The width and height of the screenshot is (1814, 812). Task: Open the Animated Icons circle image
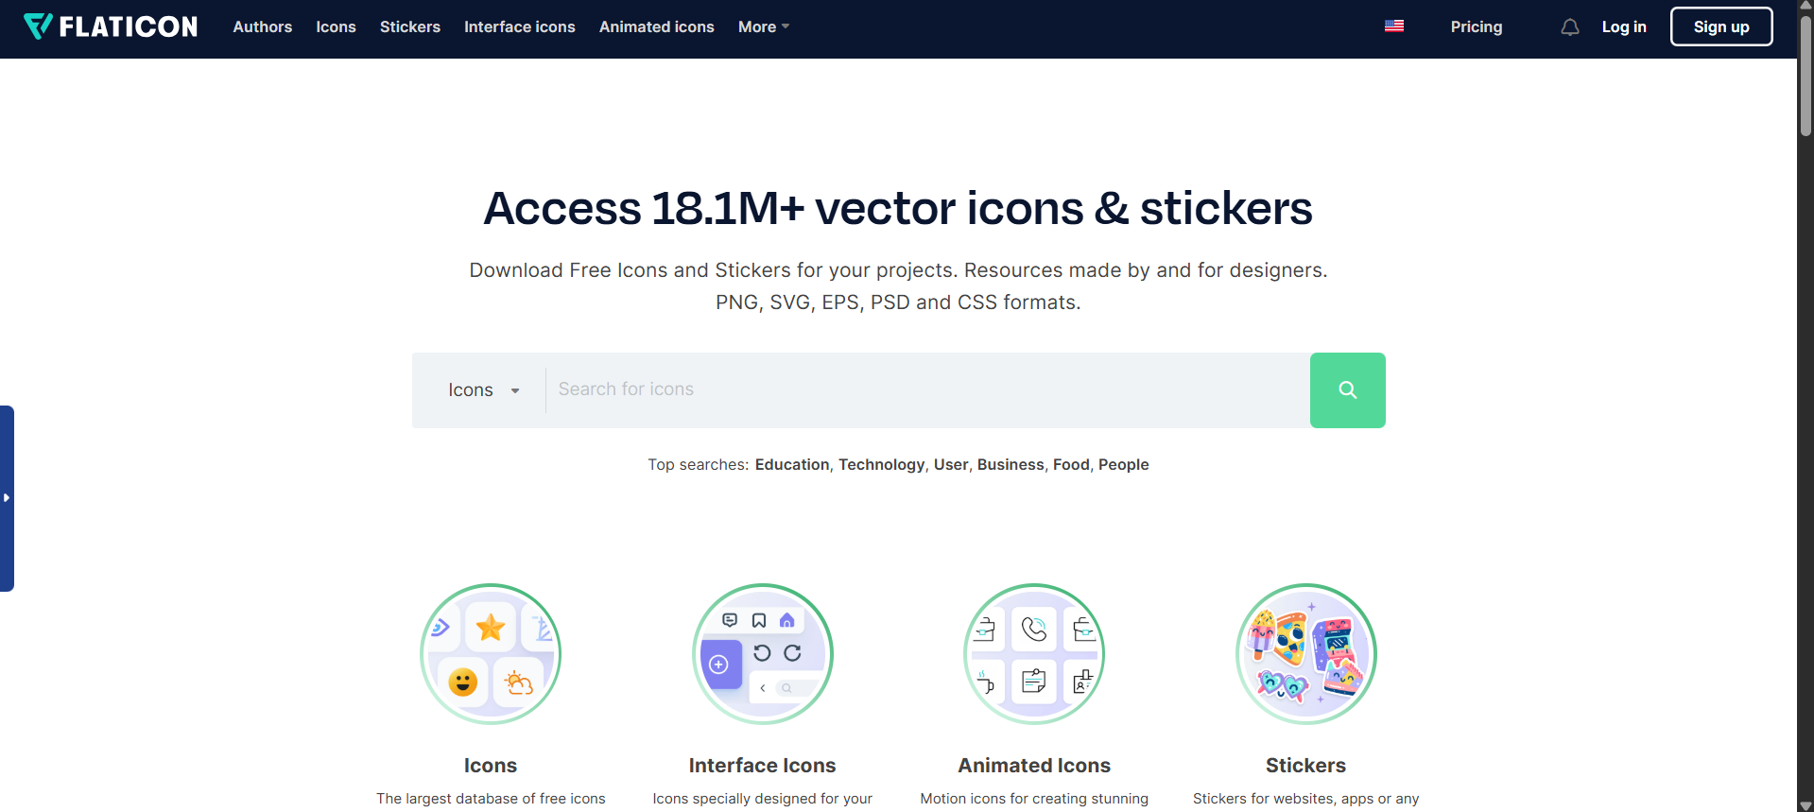1034,654
